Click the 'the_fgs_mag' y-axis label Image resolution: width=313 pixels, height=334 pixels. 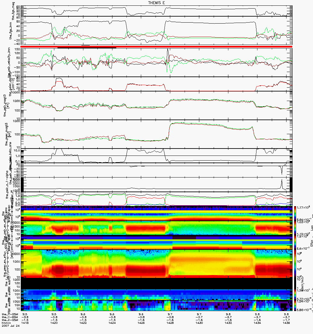pos(13,11)
